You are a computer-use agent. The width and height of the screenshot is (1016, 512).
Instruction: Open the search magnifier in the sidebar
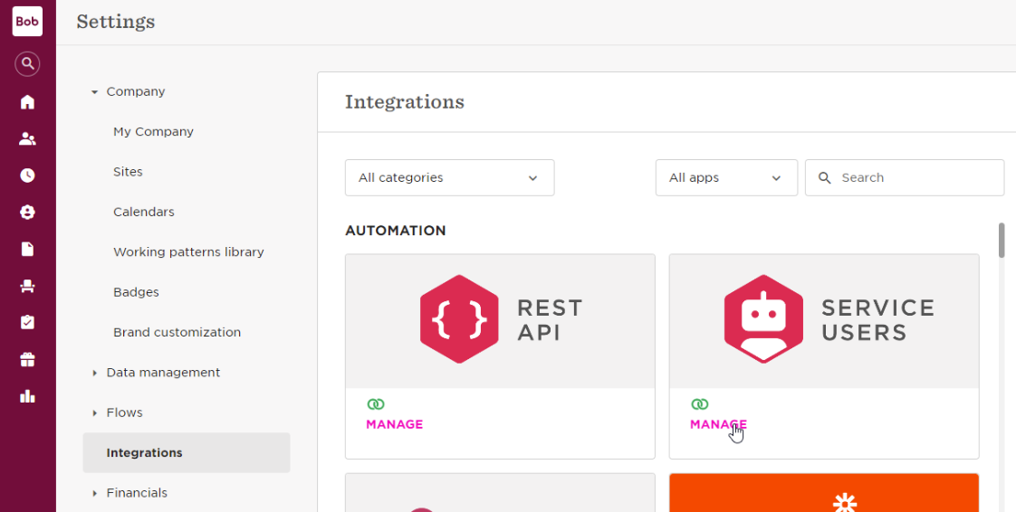(27, 64)
